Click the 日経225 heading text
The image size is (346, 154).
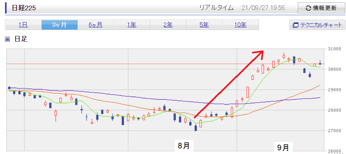[x=24, y=8]
